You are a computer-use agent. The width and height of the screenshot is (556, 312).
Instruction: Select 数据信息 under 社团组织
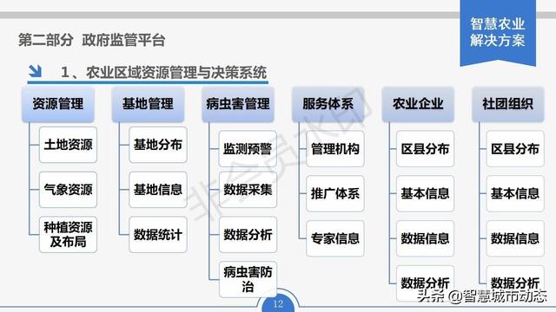point(515,239)
